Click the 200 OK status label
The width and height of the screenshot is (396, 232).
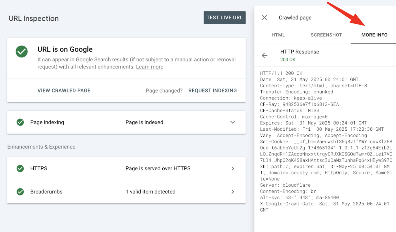coord(288,60)
